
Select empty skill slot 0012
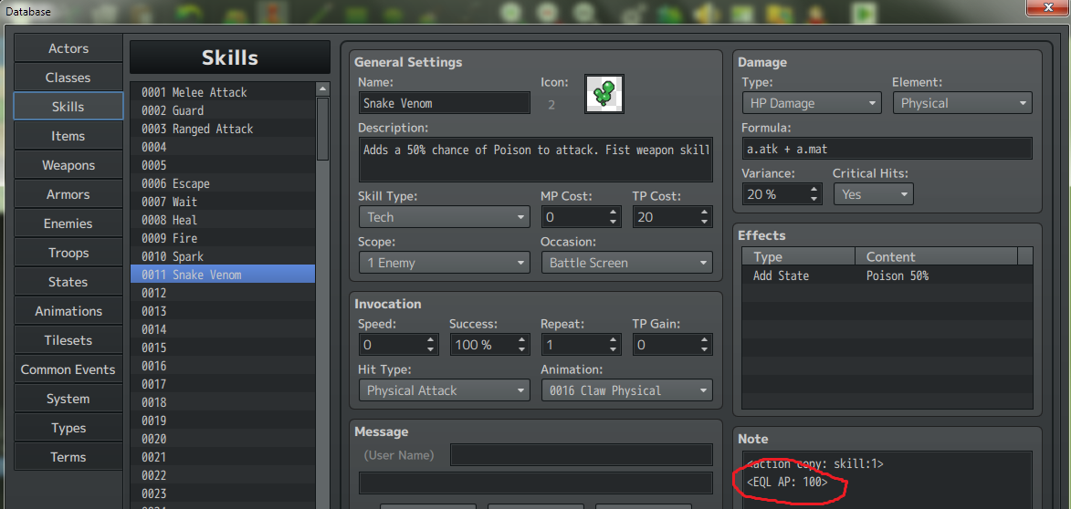pyautogui.click(x=223, y=294)
